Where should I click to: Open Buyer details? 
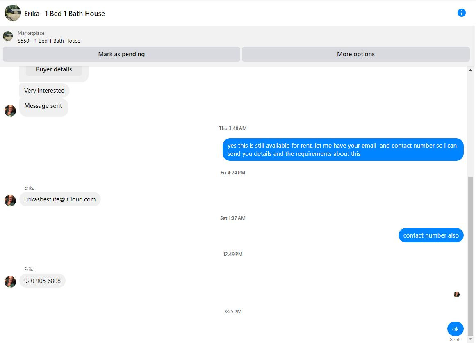pyautogui.click(x=54, y=70)
